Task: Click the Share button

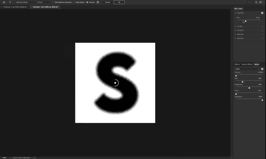Action: (x=250, y=2)
